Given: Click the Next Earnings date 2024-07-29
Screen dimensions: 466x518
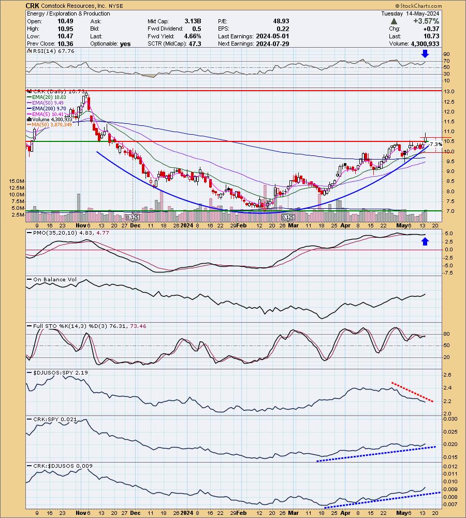Looking at the screenshot, I should tap(272, 44).
